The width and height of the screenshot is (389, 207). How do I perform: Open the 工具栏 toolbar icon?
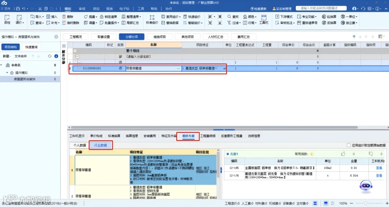click(x=264, y=19)
